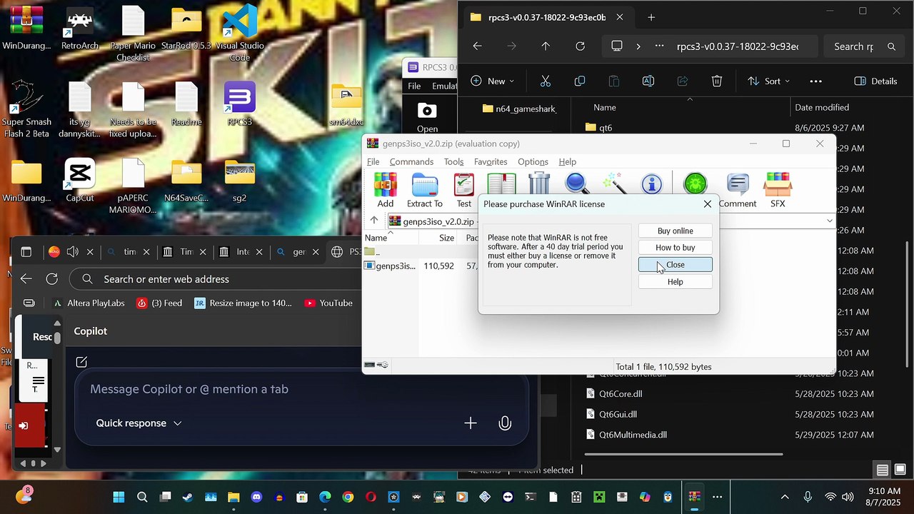
Task: Click the Buy online button
Action: (x=675, y=231)
